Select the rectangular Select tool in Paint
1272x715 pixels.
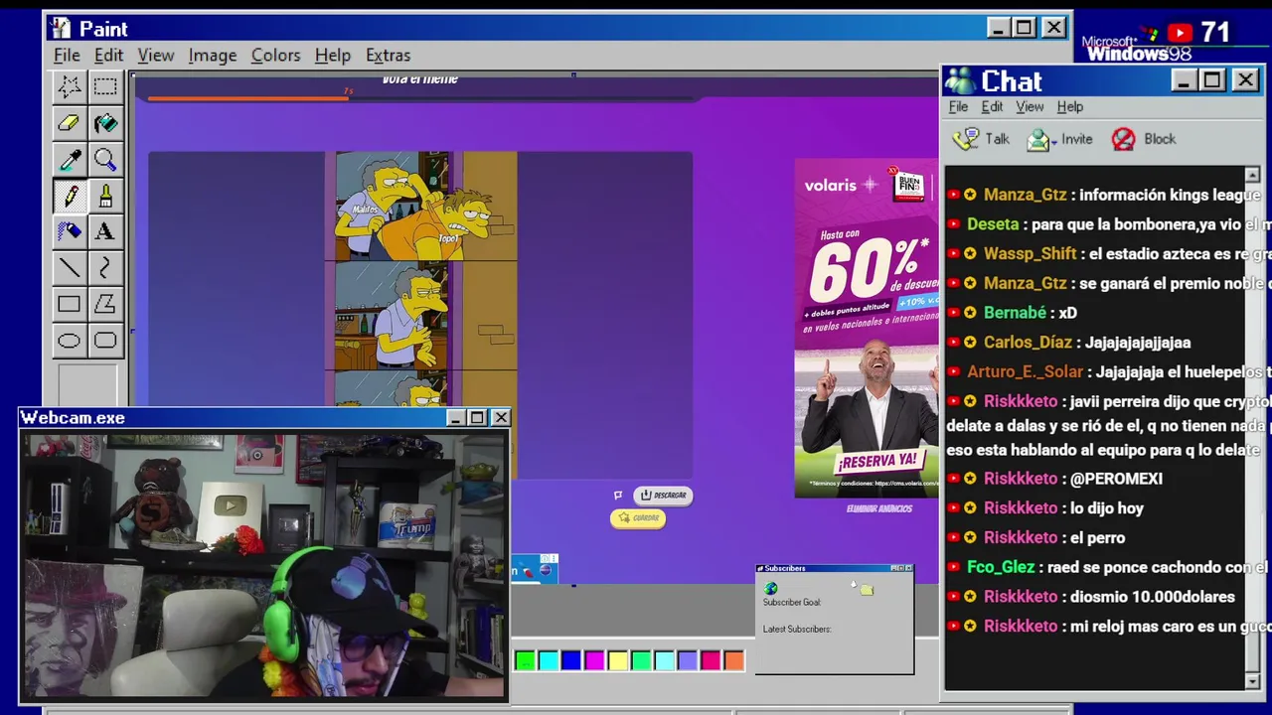(105, 86)
